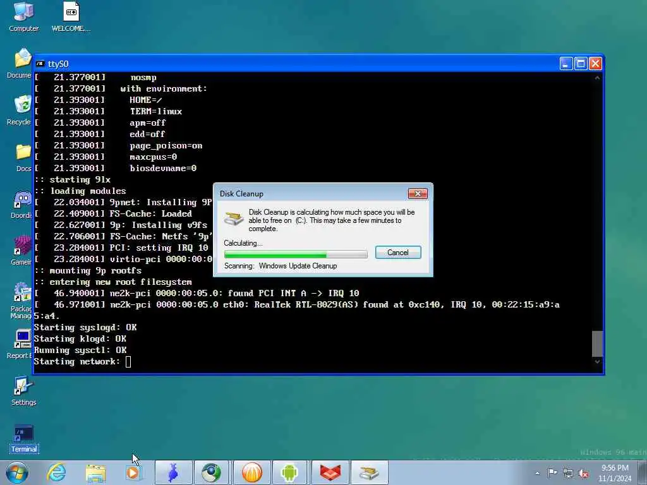Open the Documents desktop folder

tap(20, 63)
